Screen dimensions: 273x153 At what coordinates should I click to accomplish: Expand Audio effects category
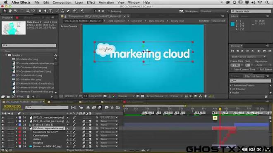[231, 92]
